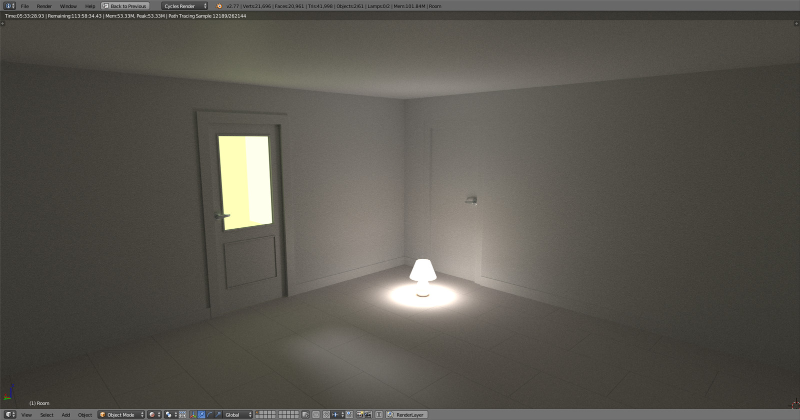Open the Info editor type selector
This screenshot has width=800, height=420.
9,6
